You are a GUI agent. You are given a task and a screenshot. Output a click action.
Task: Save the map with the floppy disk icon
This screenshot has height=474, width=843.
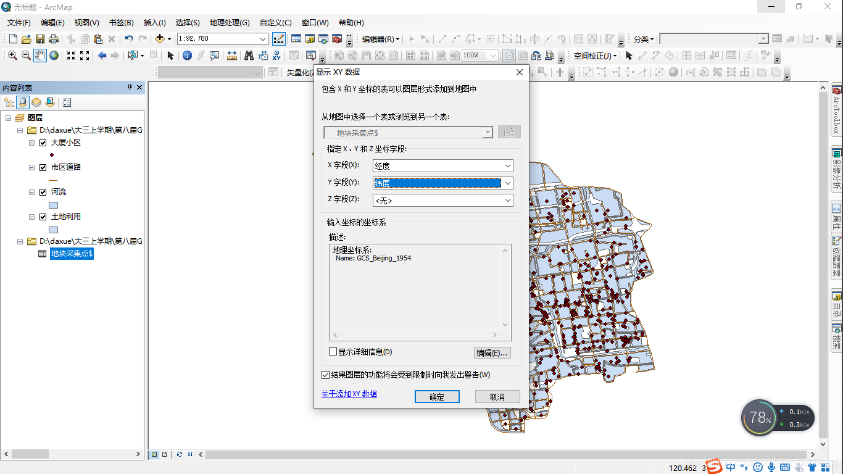(x=39, y=39)
